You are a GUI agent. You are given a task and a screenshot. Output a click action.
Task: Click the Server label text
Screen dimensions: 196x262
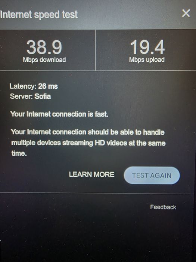[21, 97]
